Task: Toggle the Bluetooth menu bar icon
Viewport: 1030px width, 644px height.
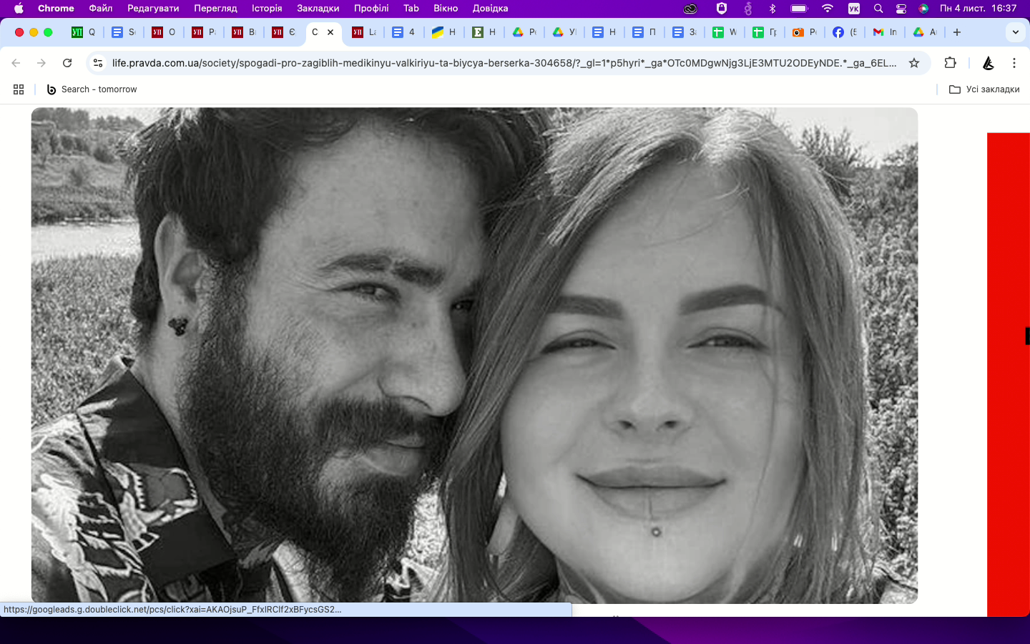Action: click(772, 9)
